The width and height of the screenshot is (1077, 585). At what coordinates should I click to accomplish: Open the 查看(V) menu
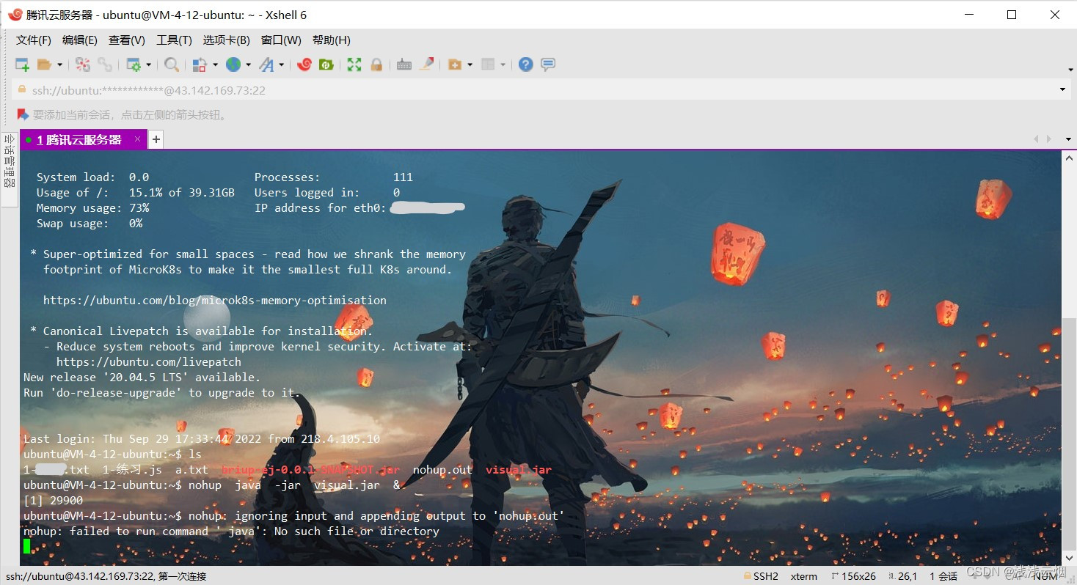127,40
